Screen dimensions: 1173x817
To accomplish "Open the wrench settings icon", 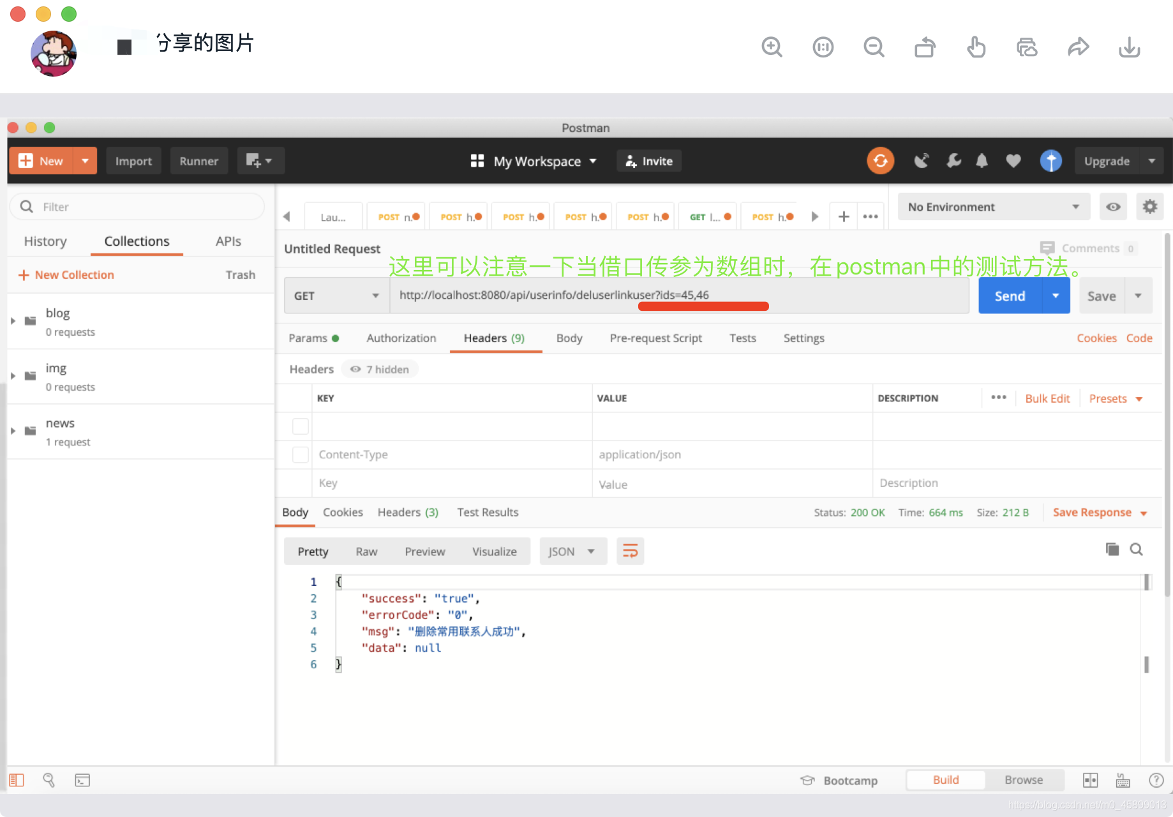I will coord(953,161).
